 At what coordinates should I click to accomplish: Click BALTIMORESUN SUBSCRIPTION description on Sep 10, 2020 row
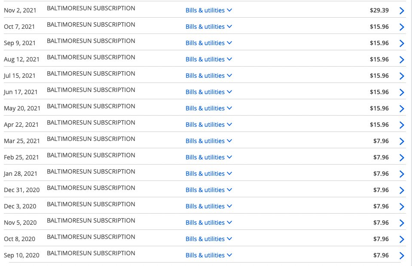(91, 253)
